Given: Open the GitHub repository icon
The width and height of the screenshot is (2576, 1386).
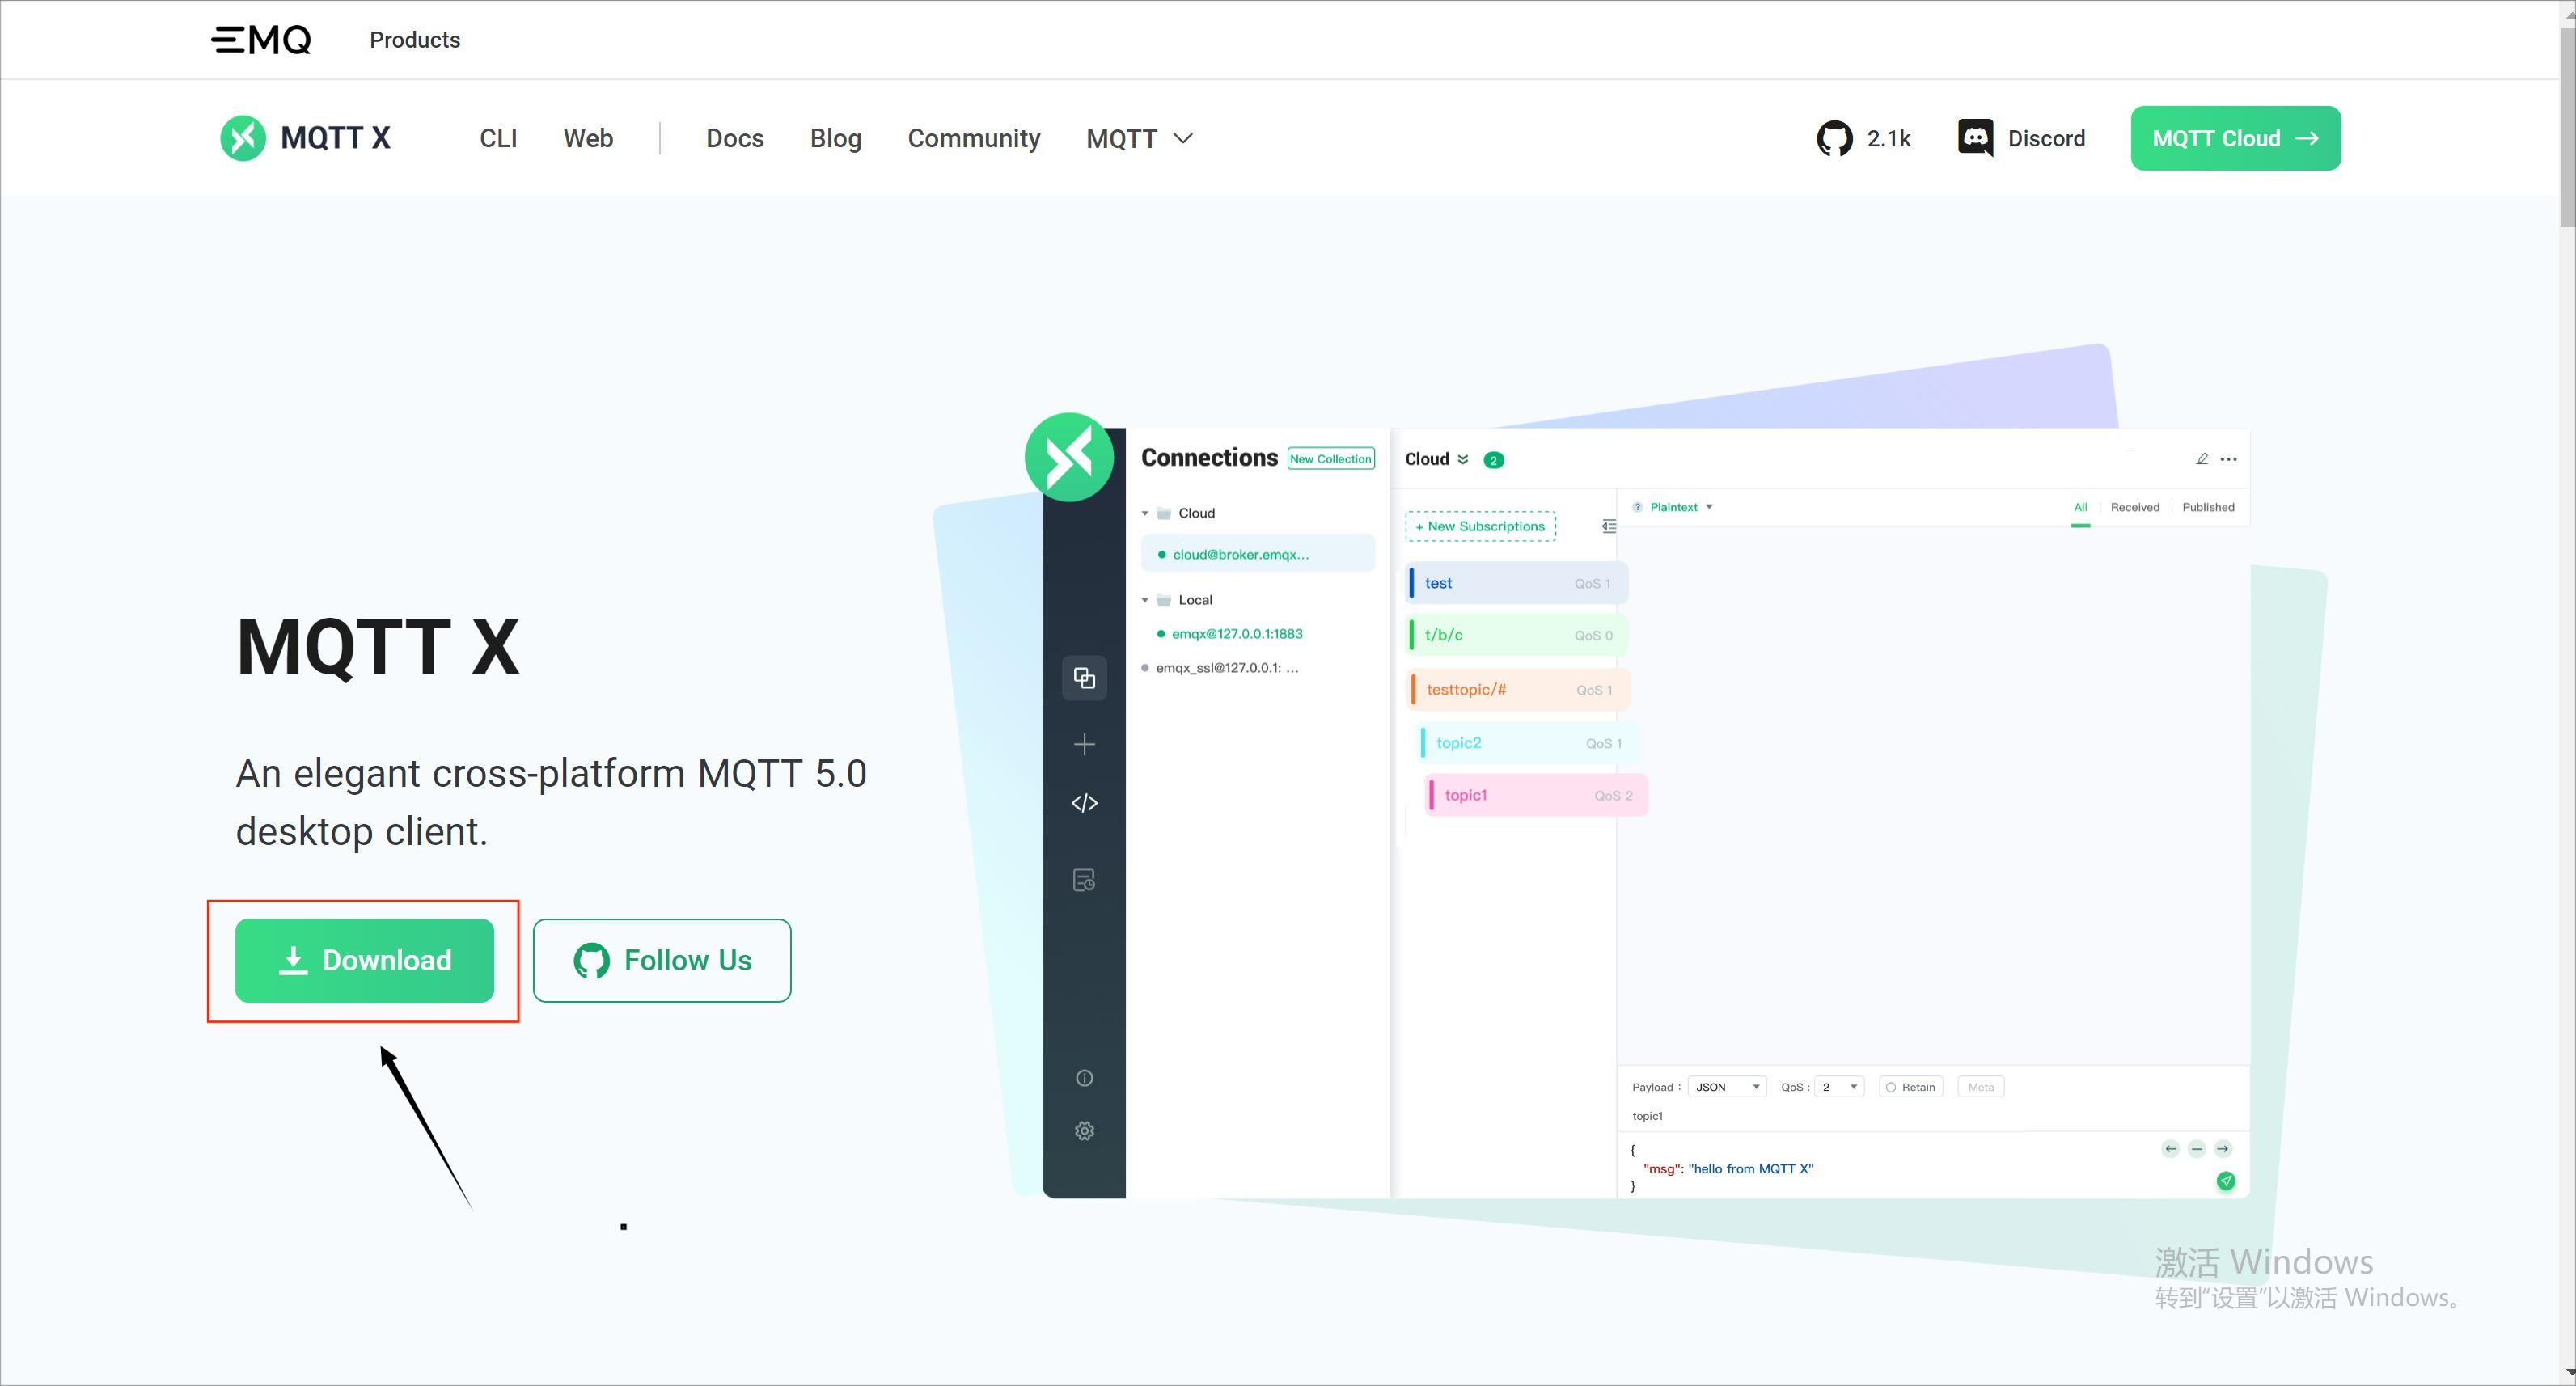Looking at the screenshot, I should pos(1835,138).
